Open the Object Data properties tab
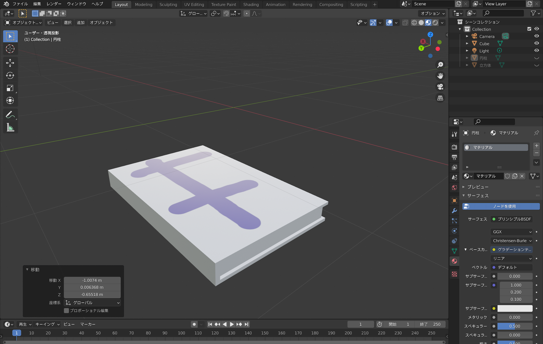 click(x=454, y=251)
